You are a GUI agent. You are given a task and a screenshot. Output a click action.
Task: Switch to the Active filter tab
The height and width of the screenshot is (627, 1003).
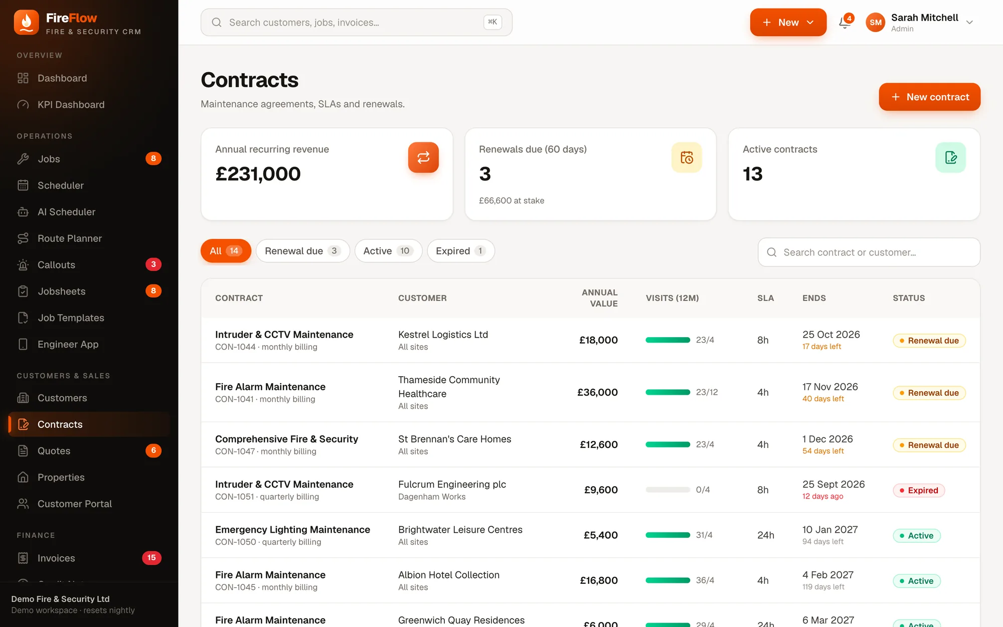388,251
